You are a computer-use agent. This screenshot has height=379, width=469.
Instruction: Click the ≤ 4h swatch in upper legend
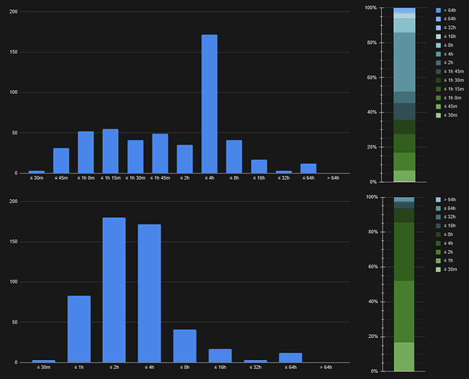tap(439, 54)
